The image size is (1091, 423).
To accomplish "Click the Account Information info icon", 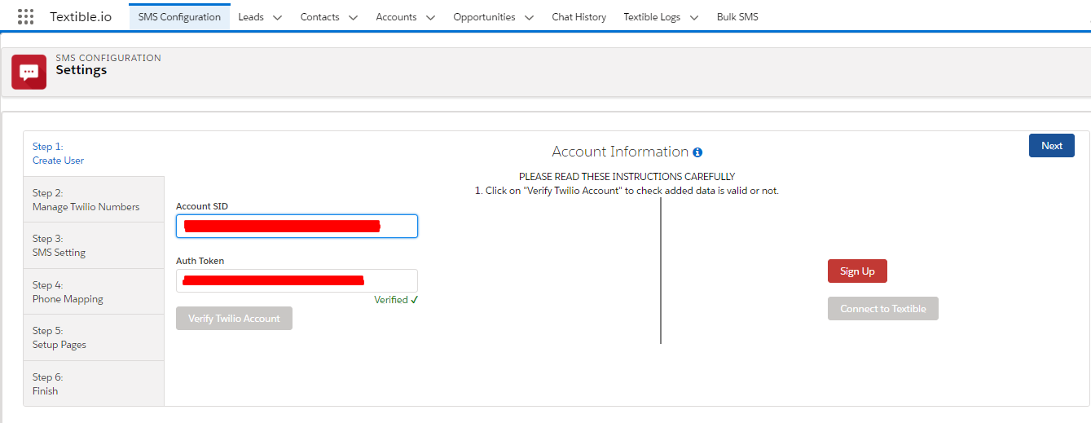I will 697,152.
